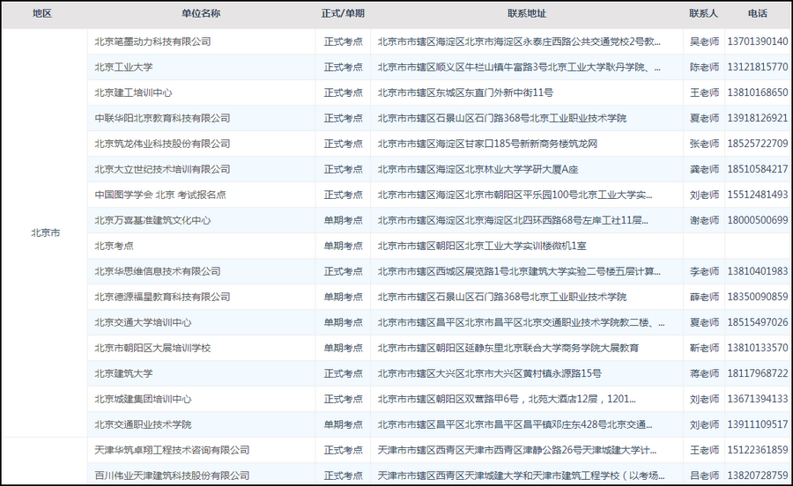The image size is (793, 486).
Task: Select address 朝阳区延静东里北京联合大学商务学院大展教育
Action: click(x=508, y=348)
